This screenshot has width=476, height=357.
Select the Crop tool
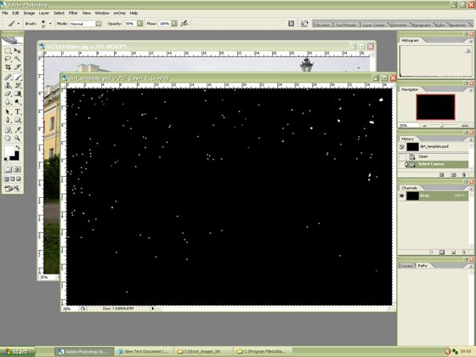(x=8, y=67)
